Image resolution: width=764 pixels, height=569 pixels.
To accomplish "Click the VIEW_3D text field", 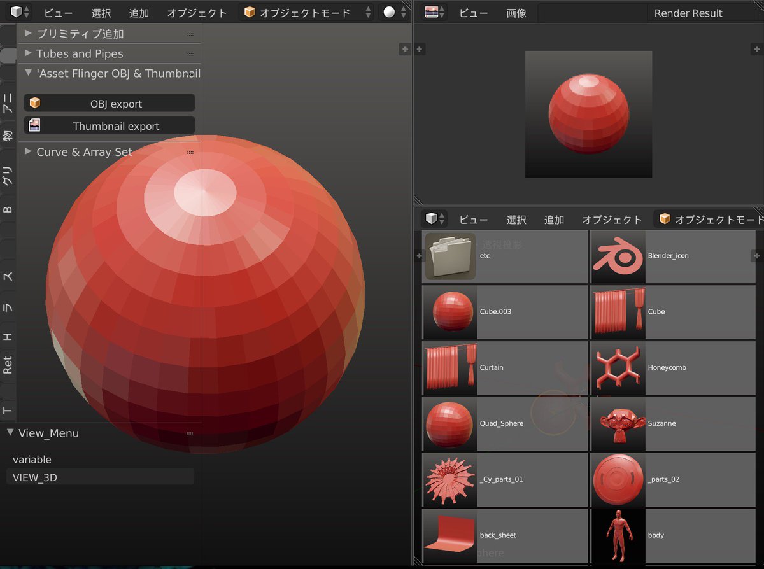I will click(100, 477).
